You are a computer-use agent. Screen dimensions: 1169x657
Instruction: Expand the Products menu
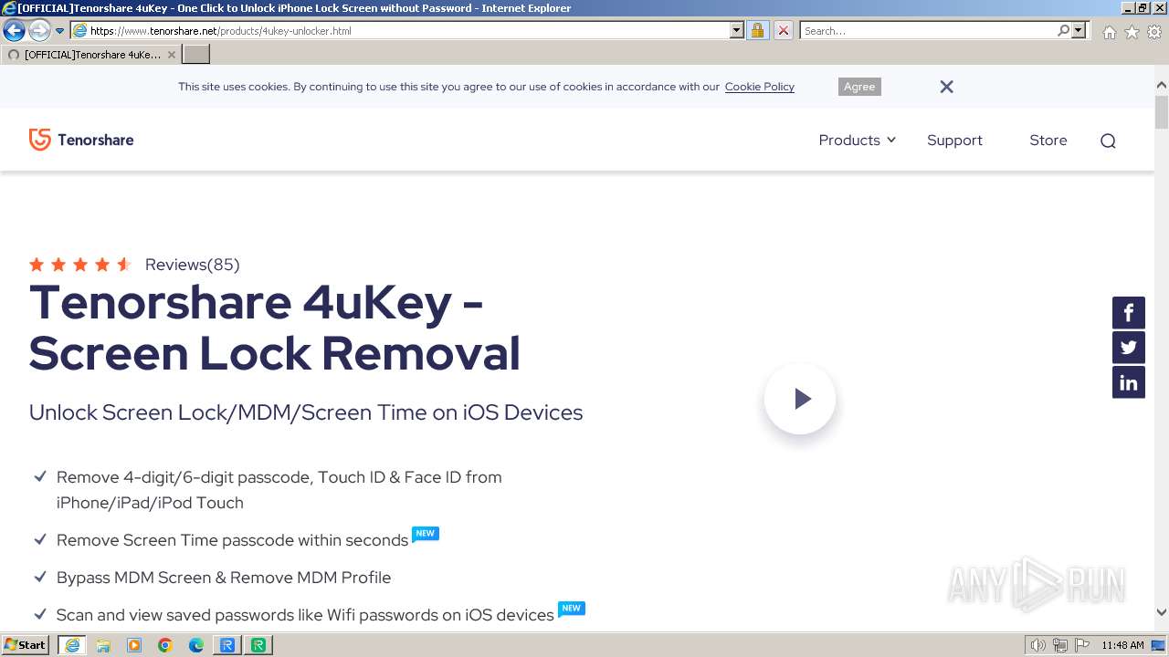tap(857, 140)
